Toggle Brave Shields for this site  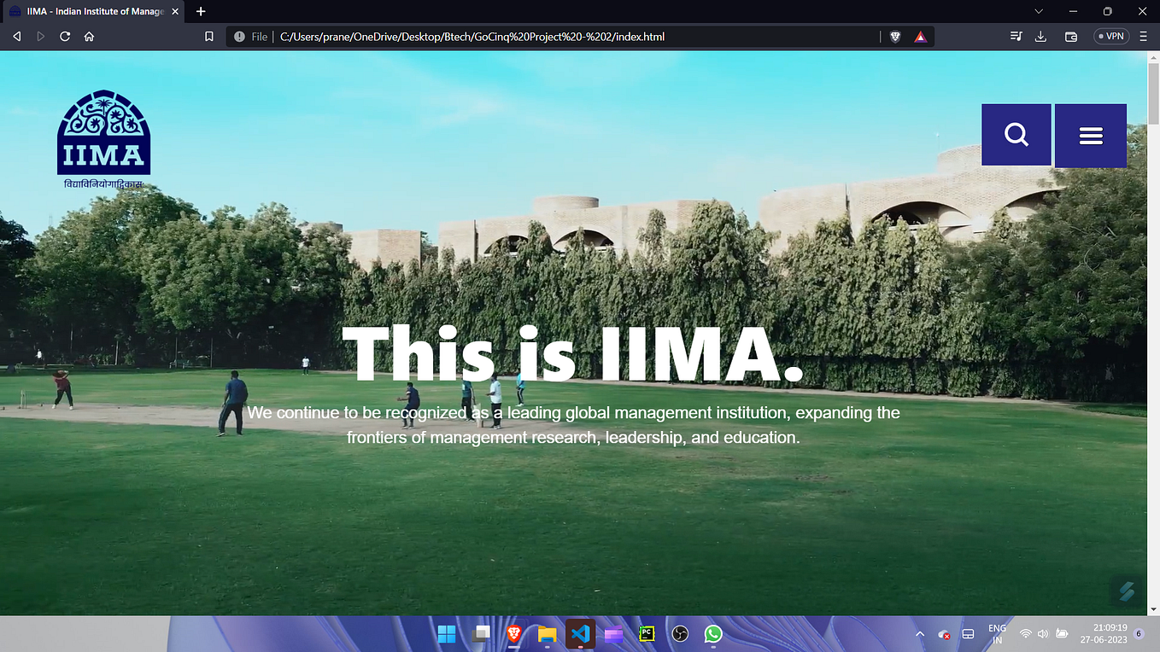[x=894, y=36]
